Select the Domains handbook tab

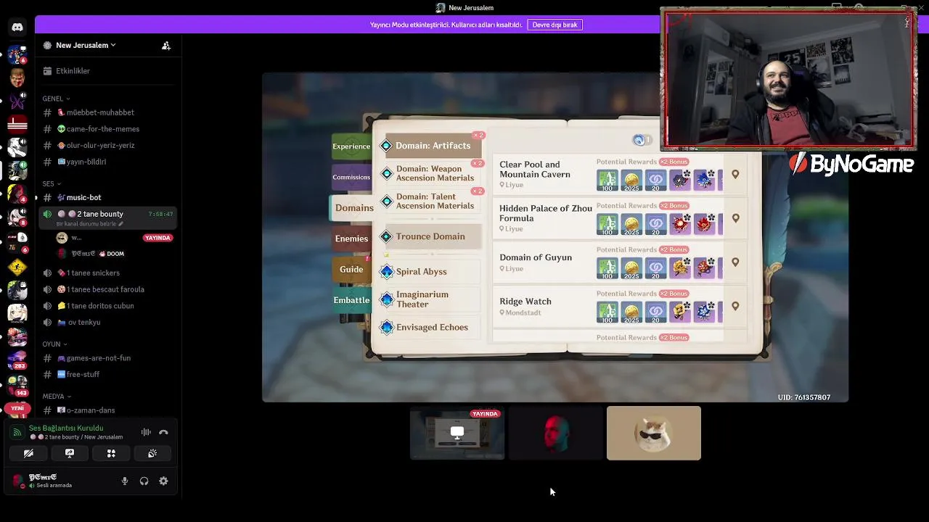click(353, 208)
